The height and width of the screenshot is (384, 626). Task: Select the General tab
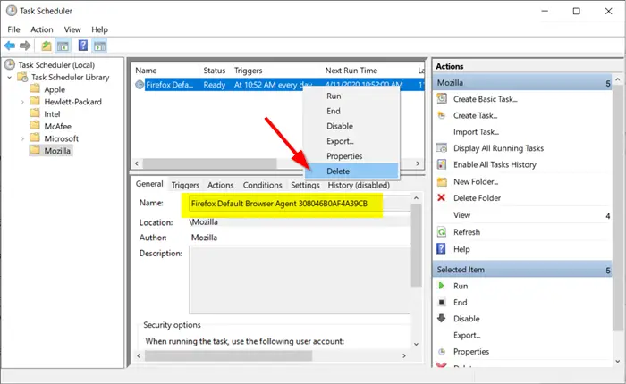pos(149,183)
